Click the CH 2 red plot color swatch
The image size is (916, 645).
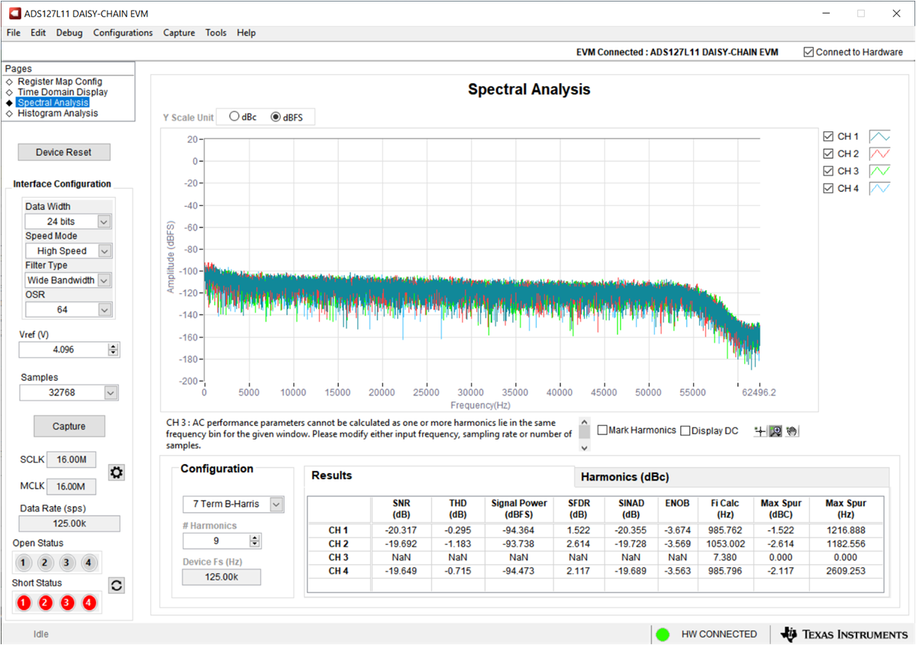point(879,154)
